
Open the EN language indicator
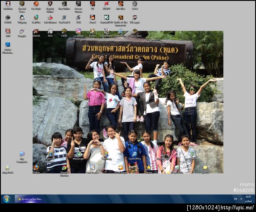(x=236, y=199)
